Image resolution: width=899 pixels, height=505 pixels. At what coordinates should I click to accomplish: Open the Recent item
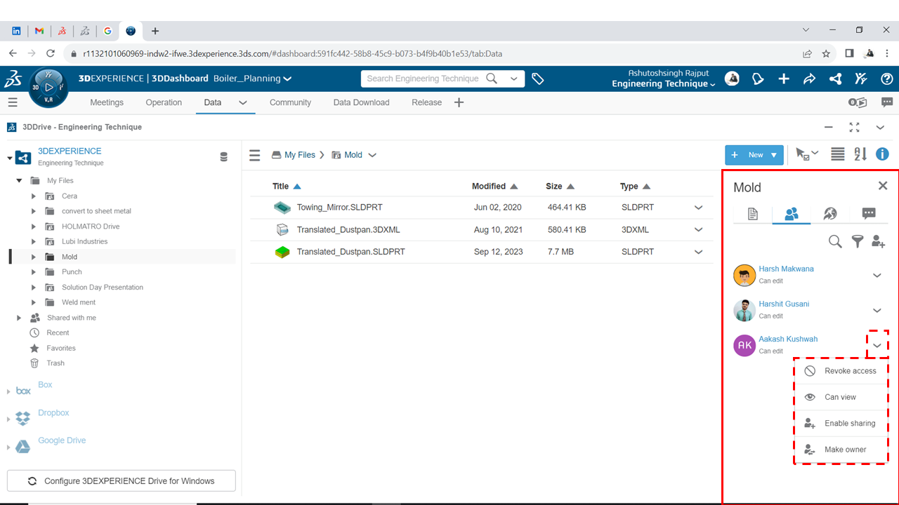pos(58,333)
